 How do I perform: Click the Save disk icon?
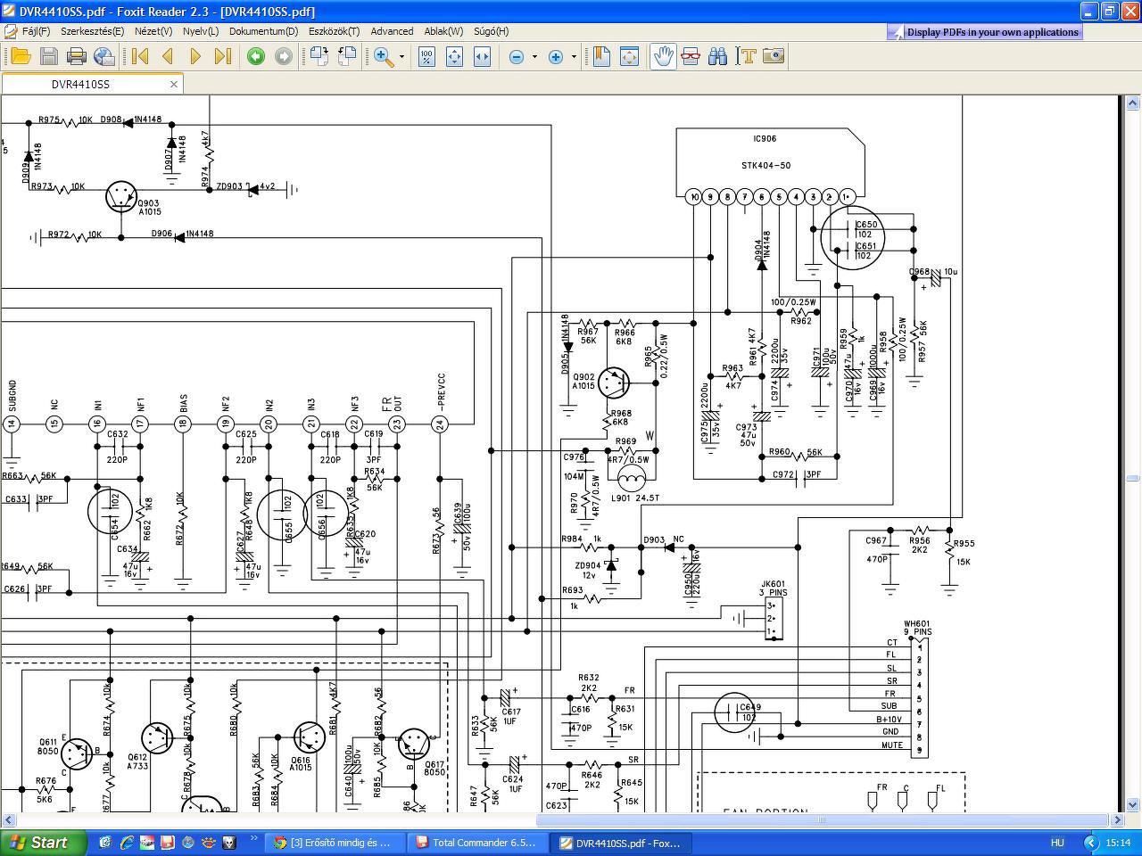(49, 56)
